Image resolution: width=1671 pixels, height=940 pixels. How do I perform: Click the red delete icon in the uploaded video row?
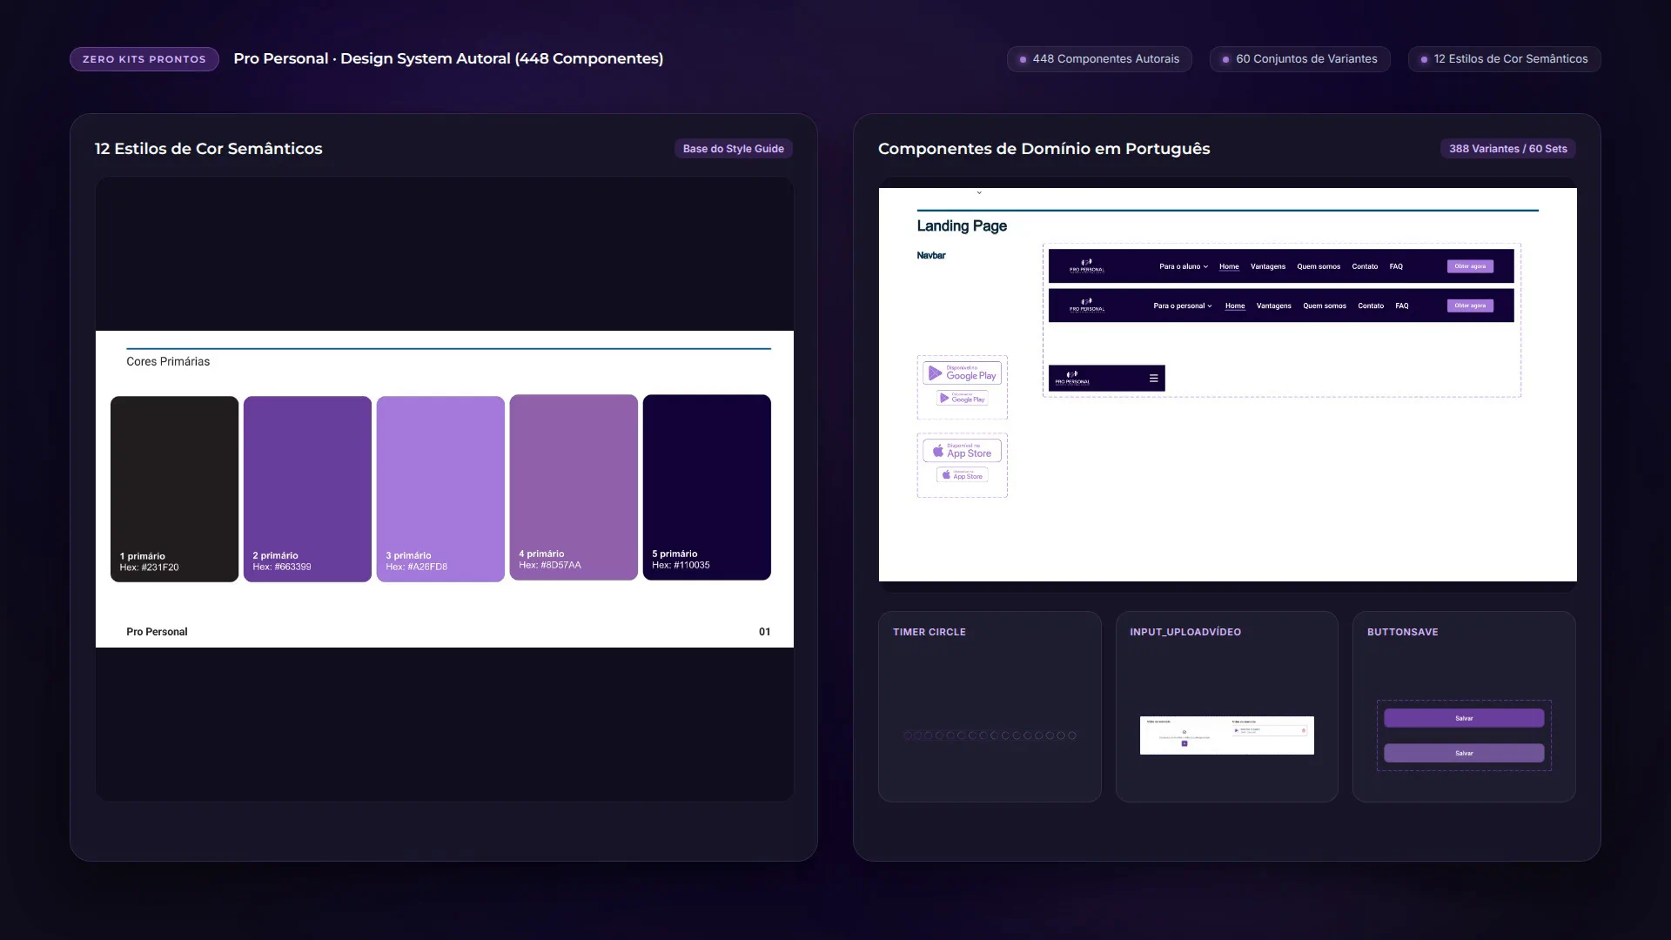[1304, 730]
